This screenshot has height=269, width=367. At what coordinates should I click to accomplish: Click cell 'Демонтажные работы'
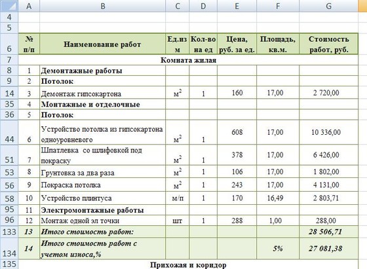tap(102, 71)
